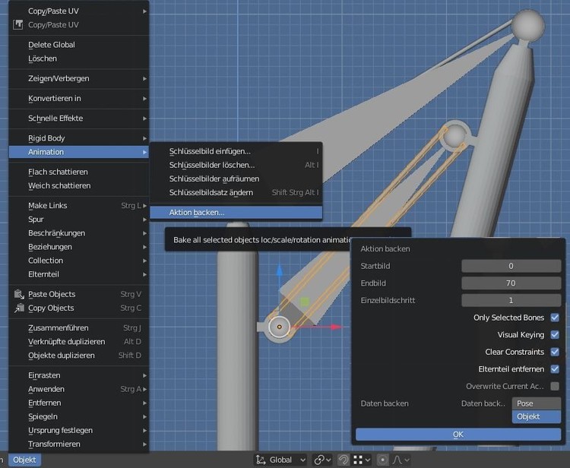
Task: Click the transform orientation axes icon
Action: click(261, 460)
